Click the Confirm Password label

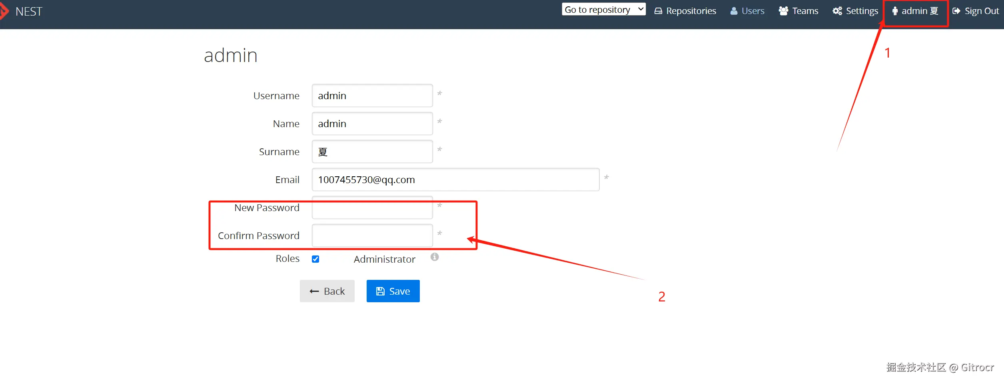[259, 236]
